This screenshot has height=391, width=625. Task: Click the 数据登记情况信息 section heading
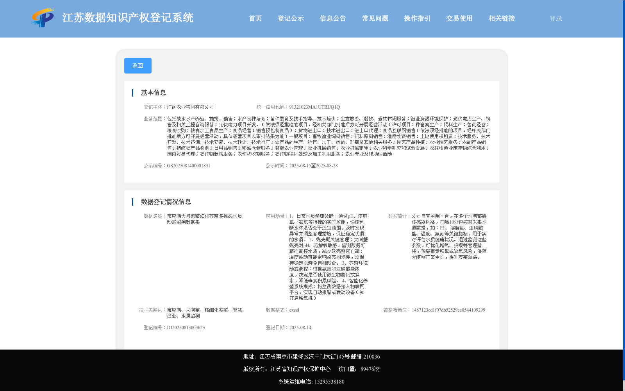pos(166,202)
